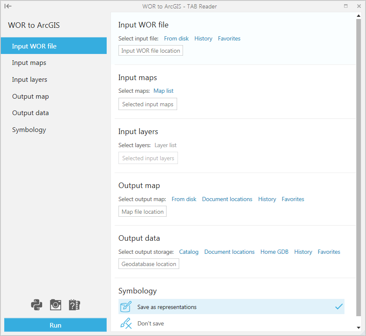This screenshot has width=366, height=336.
Task: Choose output map From disk link
Action: click(184, 199)
